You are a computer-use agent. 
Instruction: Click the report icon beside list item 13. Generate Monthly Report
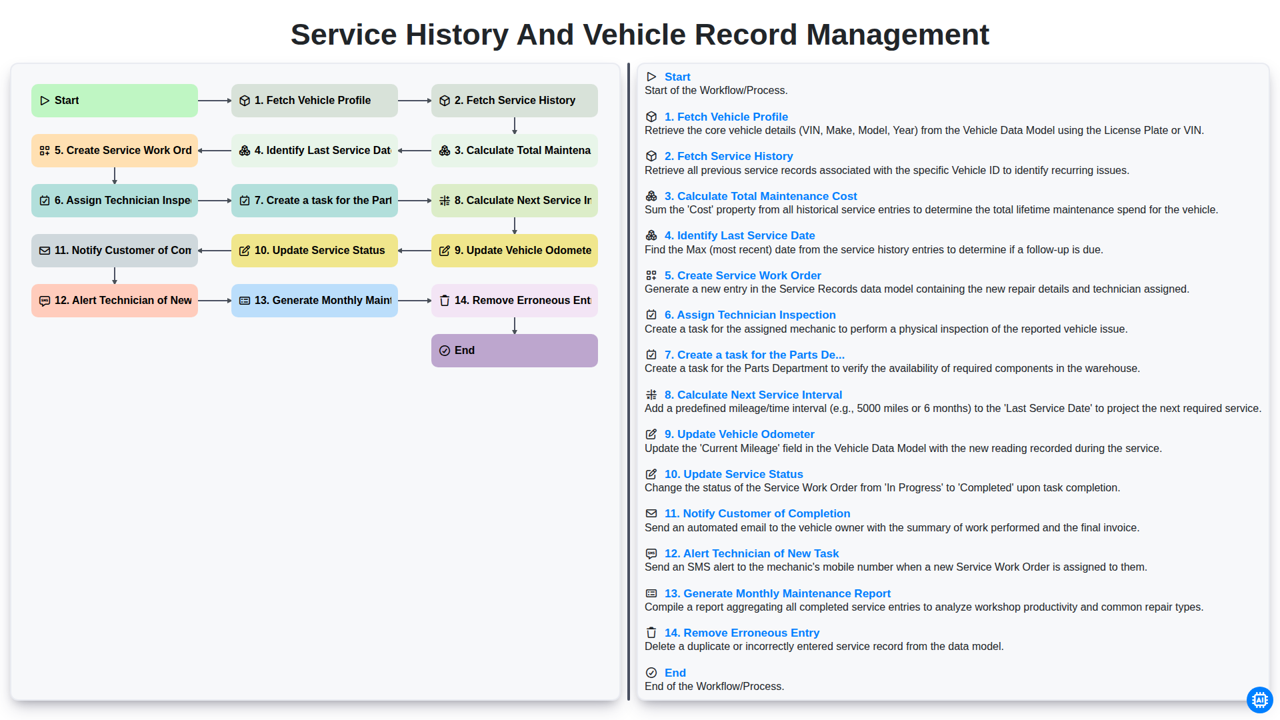pos(651,593)
